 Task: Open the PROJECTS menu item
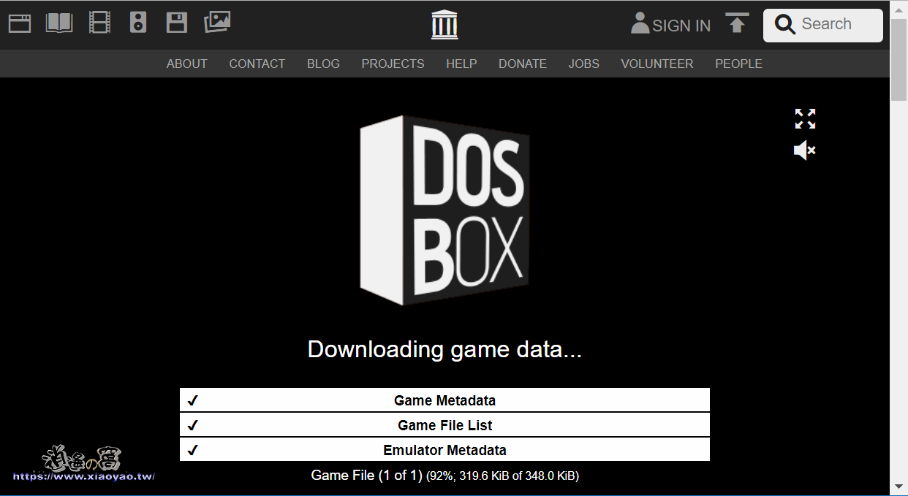click(x=393, y=64)
